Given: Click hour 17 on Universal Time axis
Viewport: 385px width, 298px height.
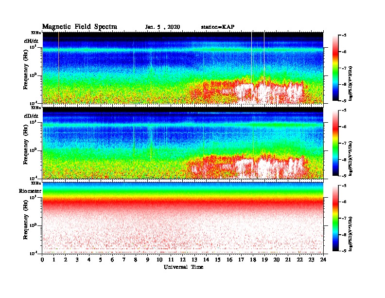Looking at the screenshot, I should [x=242, y=260].
